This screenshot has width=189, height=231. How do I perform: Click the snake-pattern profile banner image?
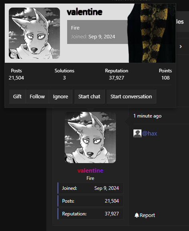[x=152, y=33]
